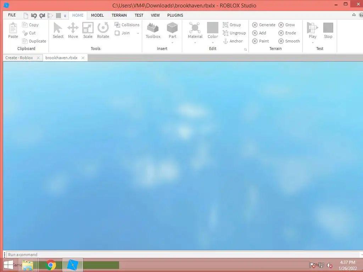Viewport: 363px width, 272px height.
Task: Close the brookhaven.rbxlx tab
Action: [83, 58]
